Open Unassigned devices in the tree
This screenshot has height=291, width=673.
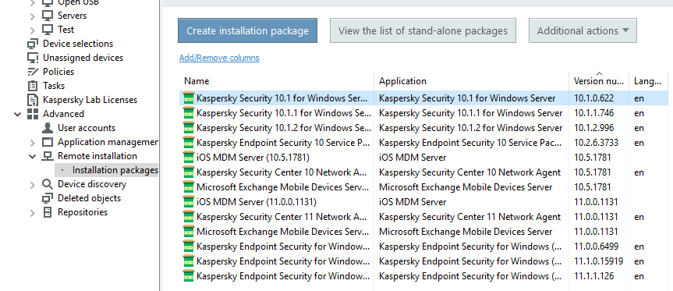click(83, 58)
